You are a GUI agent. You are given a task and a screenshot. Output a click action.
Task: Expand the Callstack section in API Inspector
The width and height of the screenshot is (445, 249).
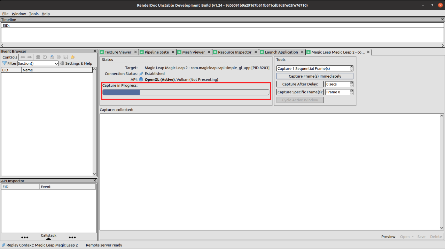[x=48, y=237]
